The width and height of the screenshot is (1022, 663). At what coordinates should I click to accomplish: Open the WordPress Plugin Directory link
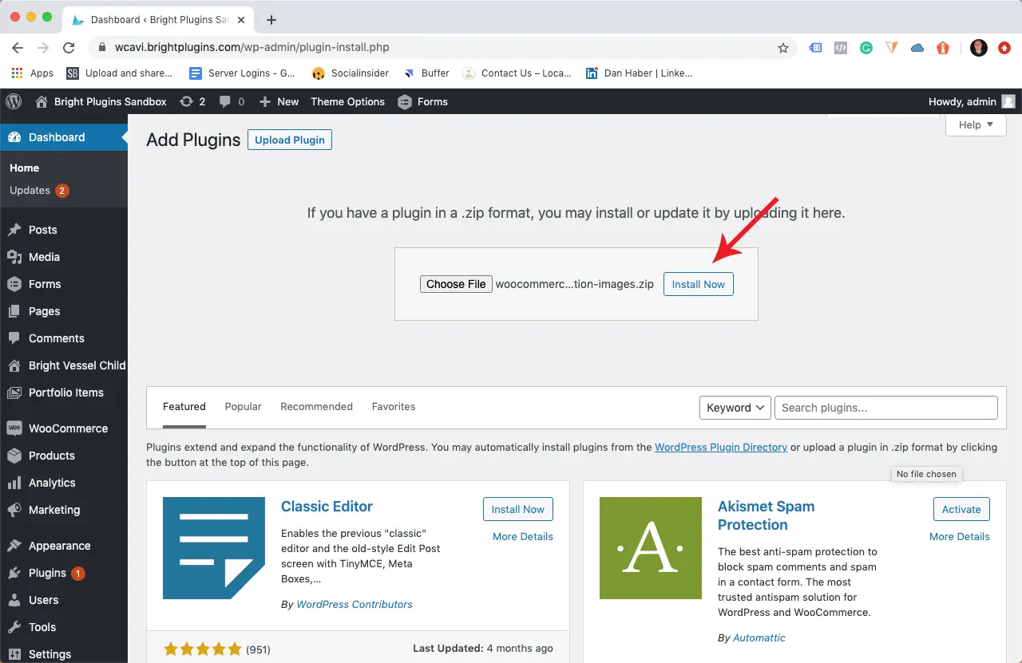coord(720,447)
